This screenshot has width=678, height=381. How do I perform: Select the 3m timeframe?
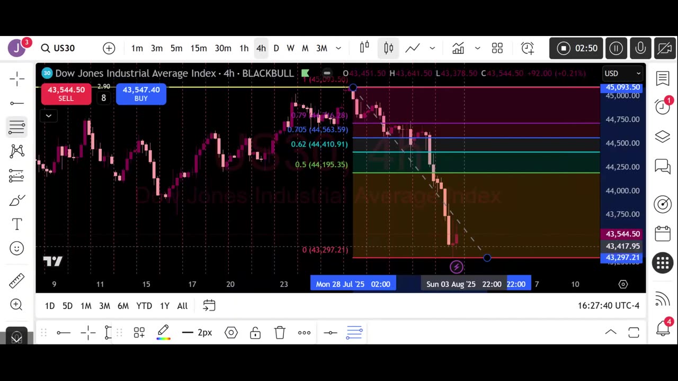pyautogui.click(x=157, y=48)
